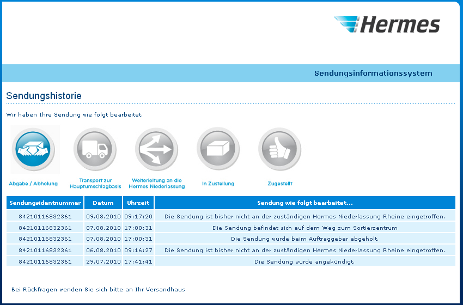This screenshot has width=463, height=305.
Task: Click the Sendungsidentnummer column header
Action: (x=45, y=203)
